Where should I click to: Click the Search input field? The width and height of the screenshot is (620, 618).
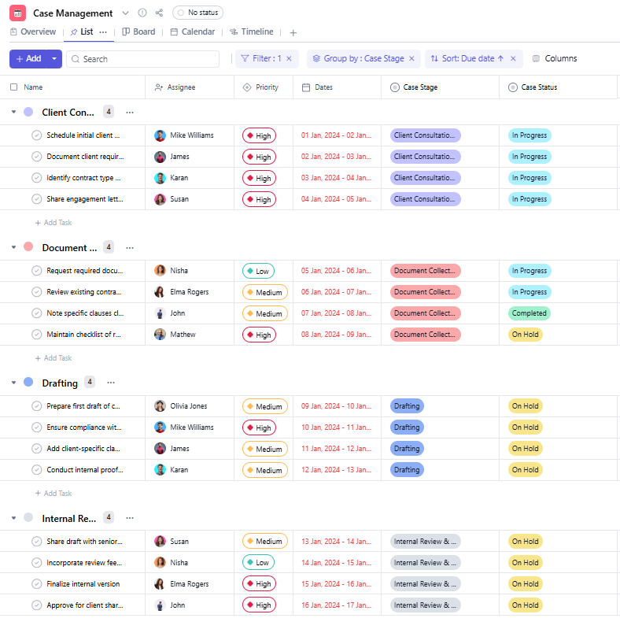coord(146,59)
